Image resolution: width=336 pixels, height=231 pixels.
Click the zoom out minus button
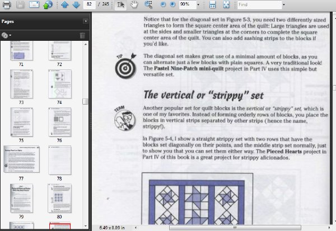[x=163, y=4]
